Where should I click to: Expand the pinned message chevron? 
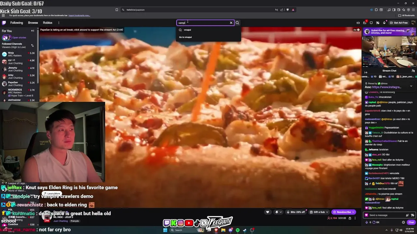coord(411,86)
